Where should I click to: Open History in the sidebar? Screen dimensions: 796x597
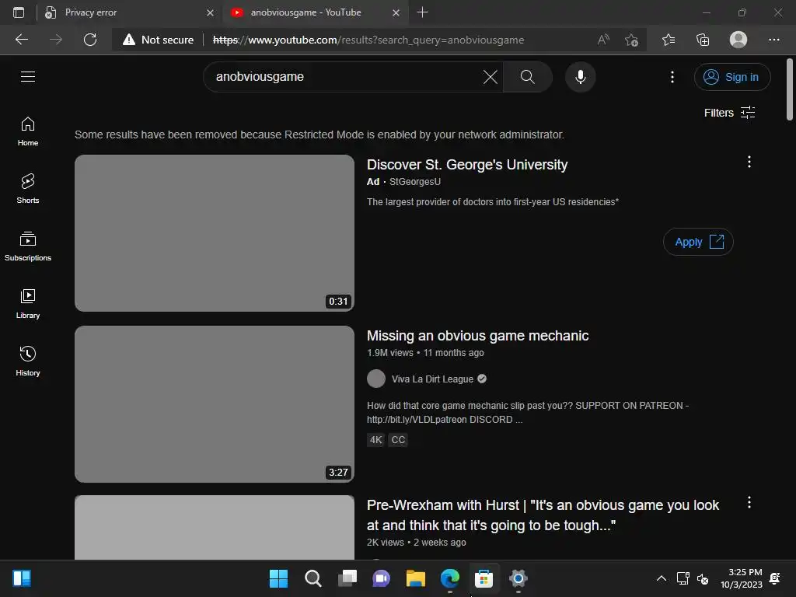[28, 361]
